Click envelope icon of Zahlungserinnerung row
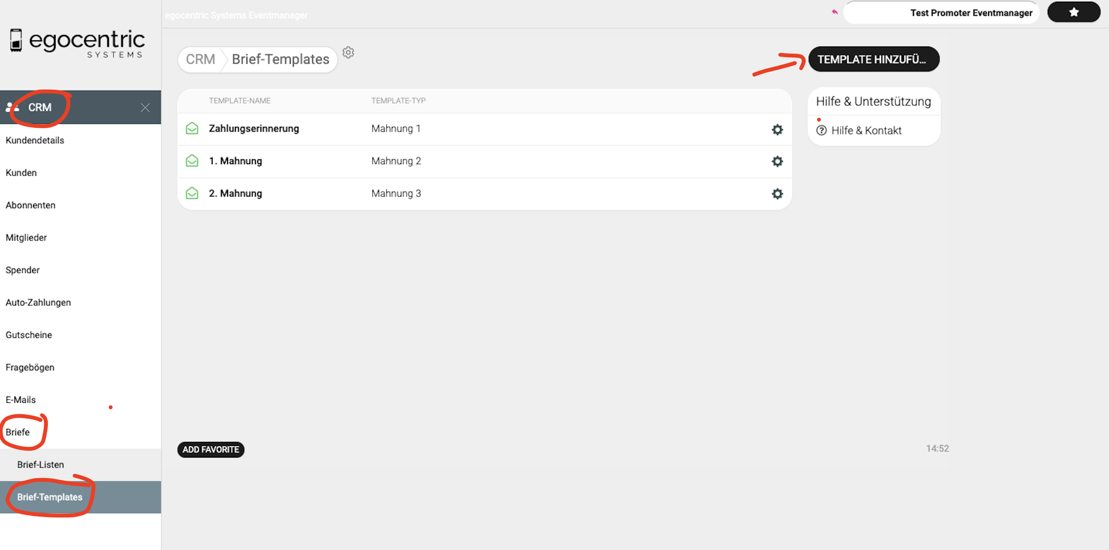This screenshot has width=1109, height=550. (192, 128)
